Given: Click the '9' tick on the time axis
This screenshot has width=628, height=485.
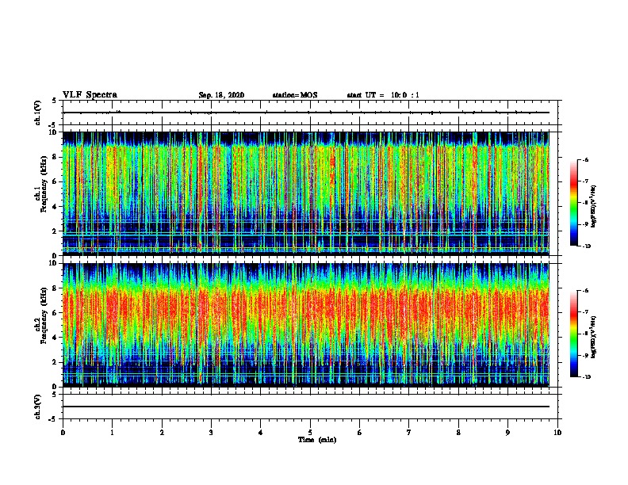Looking at the screenshot, I should [x=507, y=433].
